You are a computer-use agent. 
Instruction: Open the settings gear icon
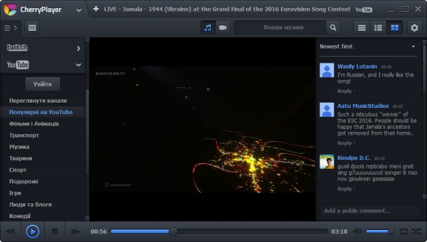[414, 27]
